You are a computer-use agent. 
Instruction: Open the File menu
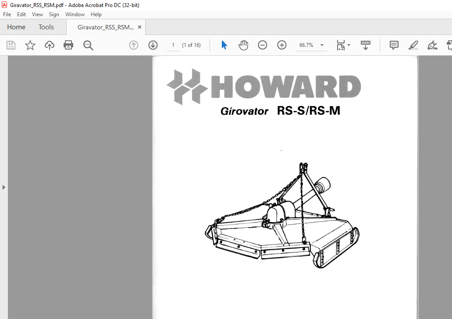[x=7, y=14]
